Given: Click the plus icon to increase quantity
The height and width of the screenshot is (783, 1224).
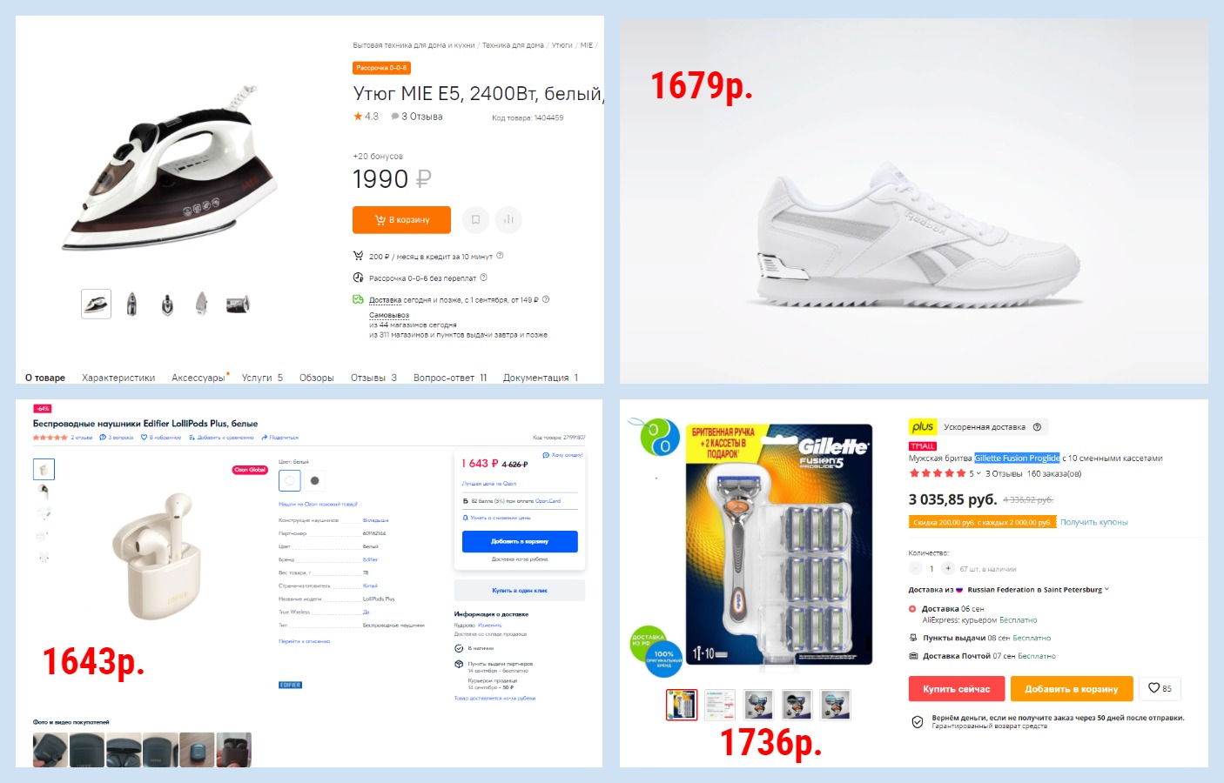Looking at the screenshot, I should tap(948, 569).
